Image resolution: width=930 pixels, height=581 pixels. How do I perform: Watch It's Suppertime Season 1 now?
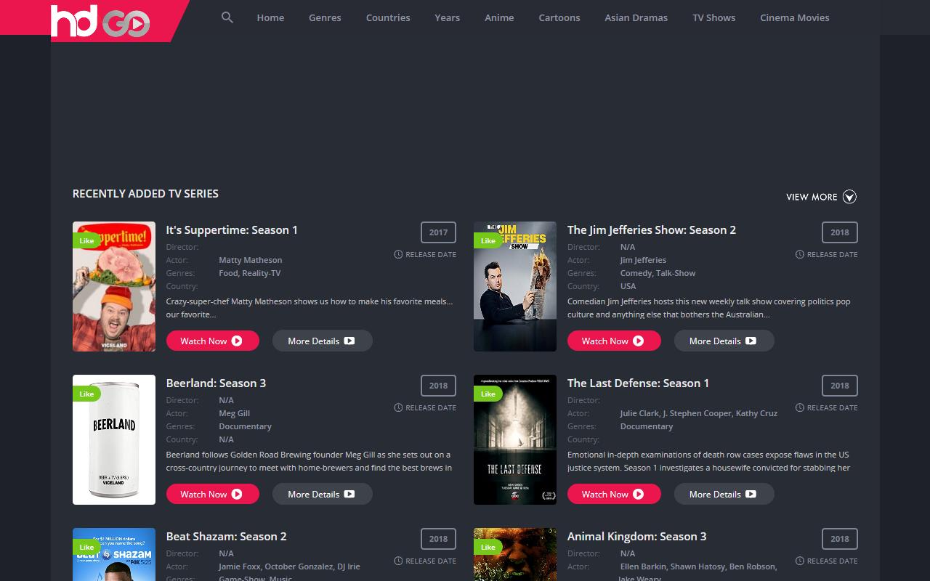pyautogui.click(x=212, y=341)
